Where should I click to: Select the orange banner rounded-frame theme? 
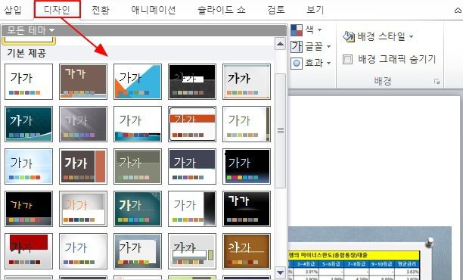[192, 124]
